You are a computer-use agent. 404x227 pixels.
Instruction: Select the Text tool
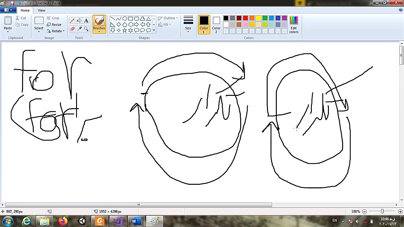pos(86,21)
